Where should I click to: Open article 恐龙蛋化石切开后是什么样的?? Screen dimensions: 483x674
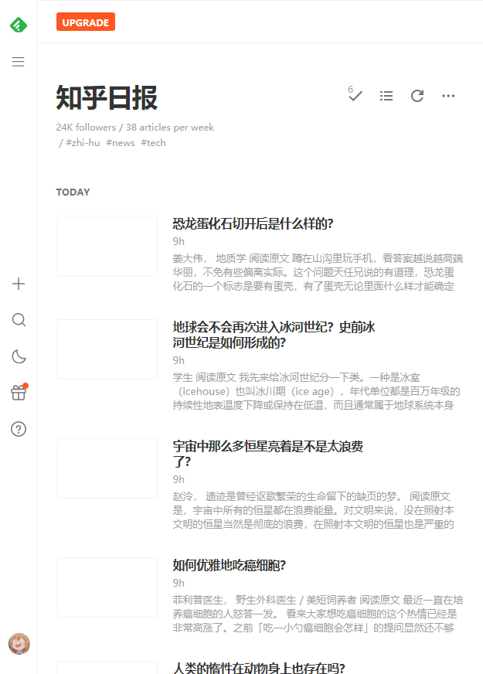coord(253,224)
